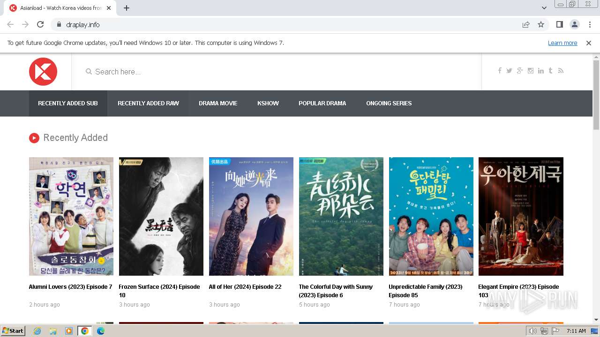Screen dimensions: 600x337
Task: Open Chrome three-dot menu
Action: pyautogui.click(x=590, y=24)
